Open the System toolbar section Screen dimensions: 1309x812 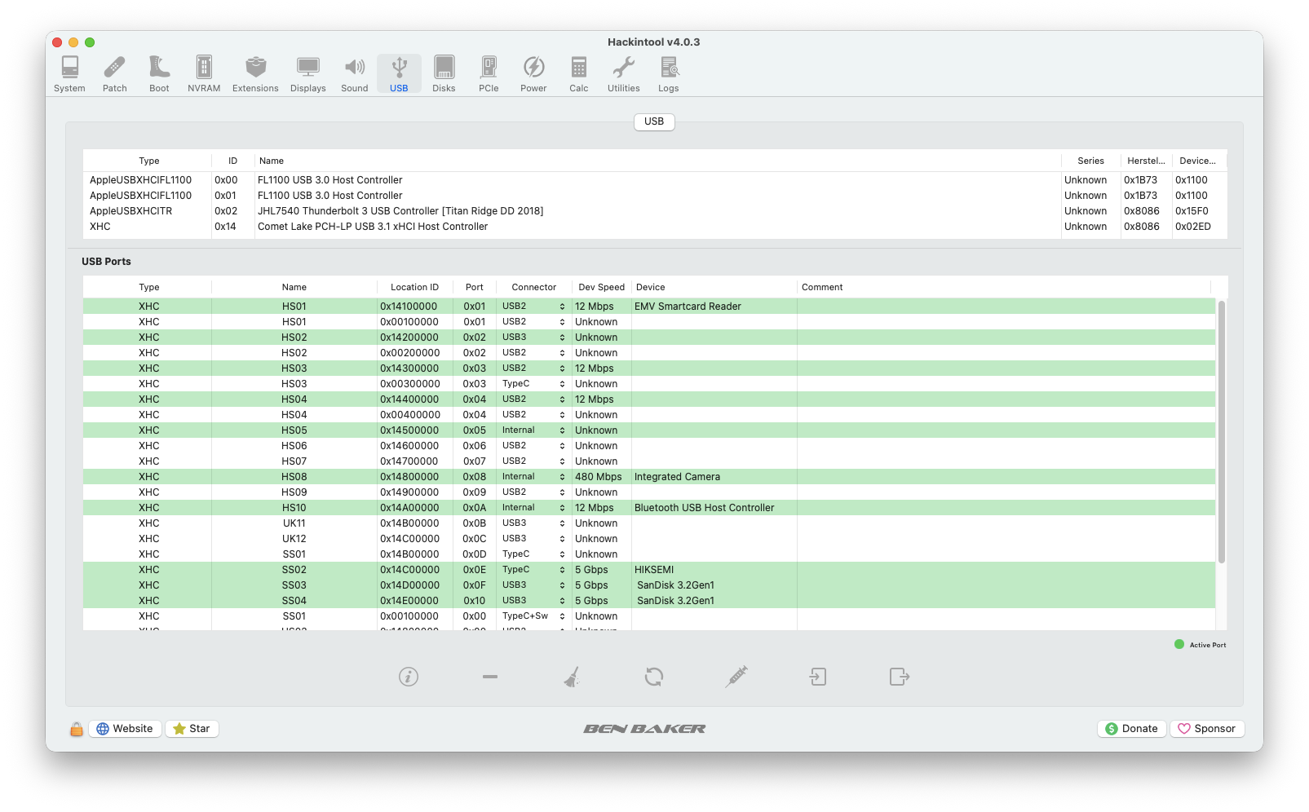(69, 73)
